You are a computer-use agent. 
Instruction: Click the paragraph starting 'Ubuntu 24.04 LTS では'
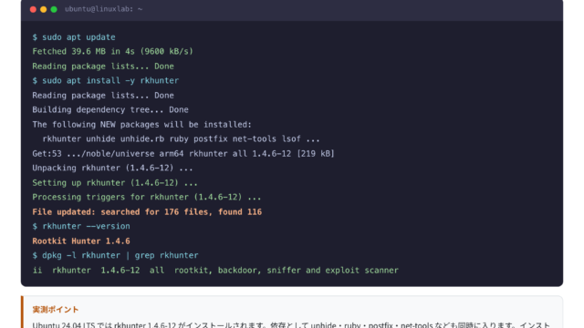(x=291, y=324)
